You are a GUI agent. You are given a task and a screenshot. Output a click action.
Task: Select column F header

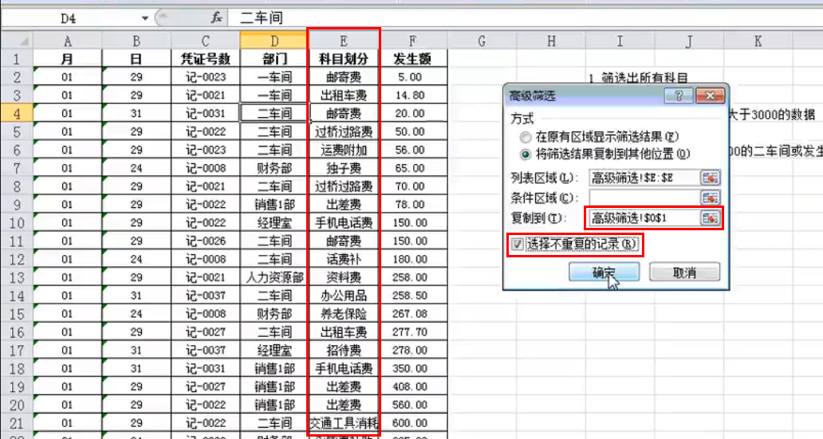pyautogui.click(x=412, y=41)
